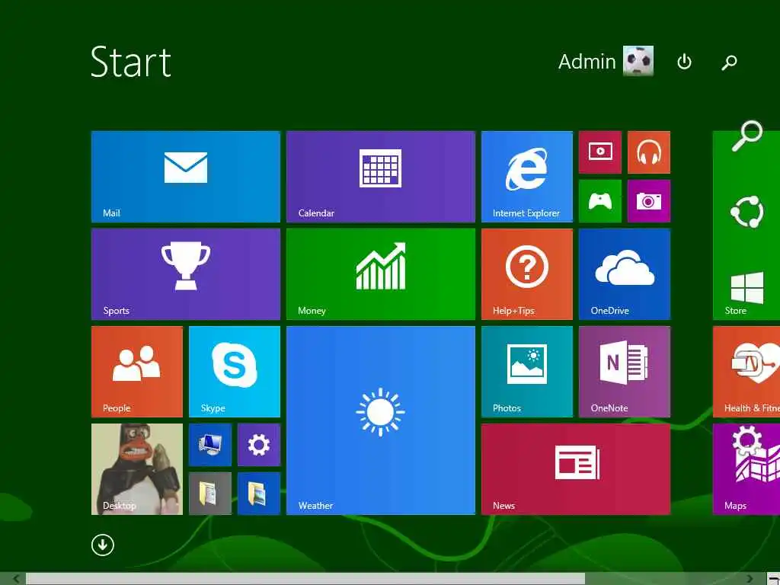Viewport: 780px width, 585px height.
Task: Open the Health & Fitness tile
Action: pyautogui.click(x=746, y=372)
